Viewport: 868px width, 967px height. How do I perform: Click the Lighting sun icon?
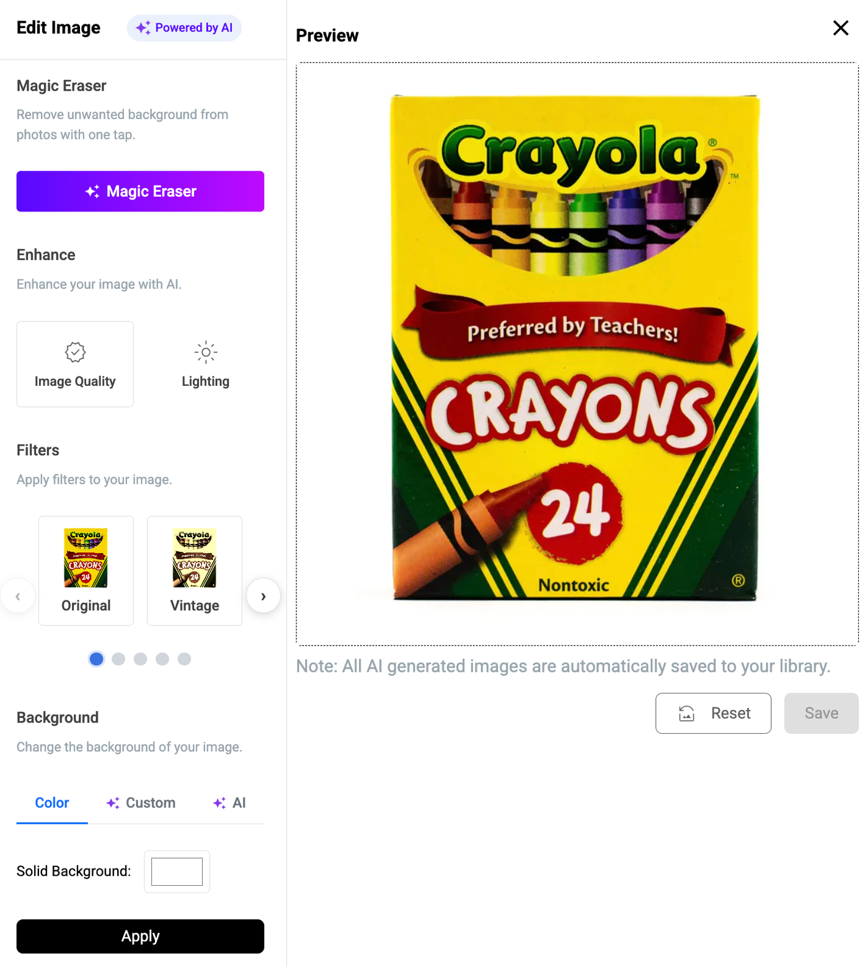[x=206, y=352]
